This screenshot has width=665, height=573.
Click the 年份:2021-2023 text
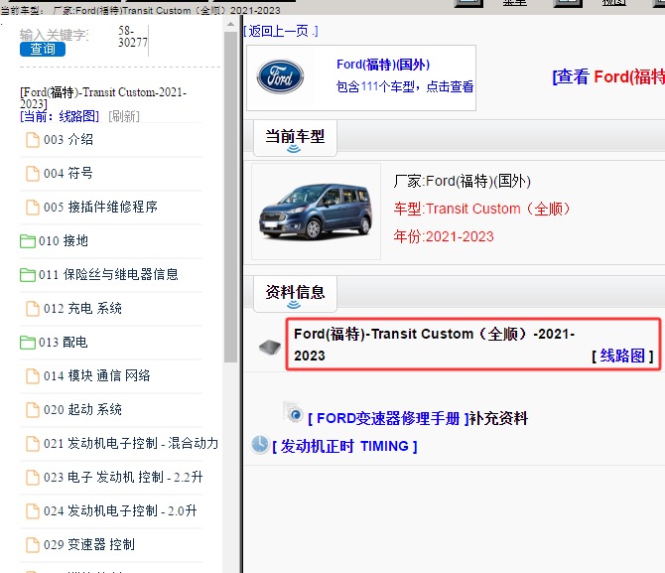point(444,236)
